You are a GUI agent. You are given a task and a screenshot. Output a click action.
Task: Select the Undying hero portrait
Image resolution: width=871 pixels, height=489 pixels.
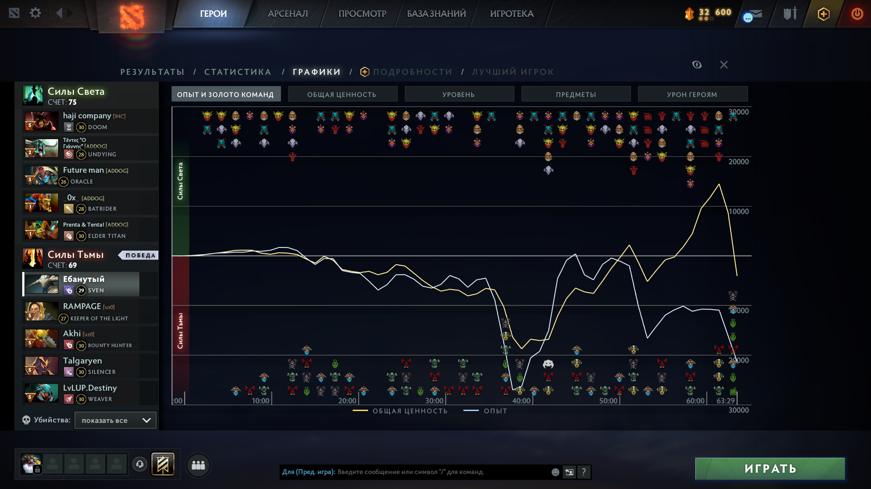(41, 148)
